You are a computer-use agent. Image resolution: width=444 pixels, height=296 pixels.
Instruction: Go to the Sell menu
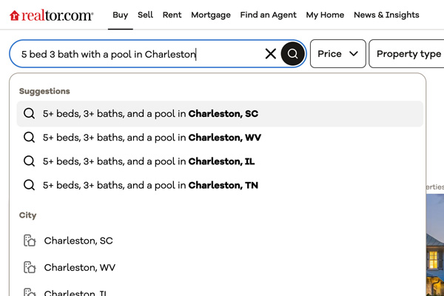(145, 15)
